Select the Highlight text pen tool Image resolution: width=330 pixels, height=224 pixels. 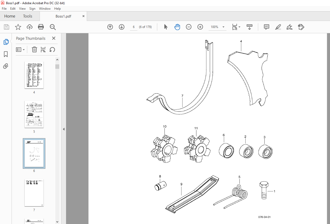pos(278,27)
